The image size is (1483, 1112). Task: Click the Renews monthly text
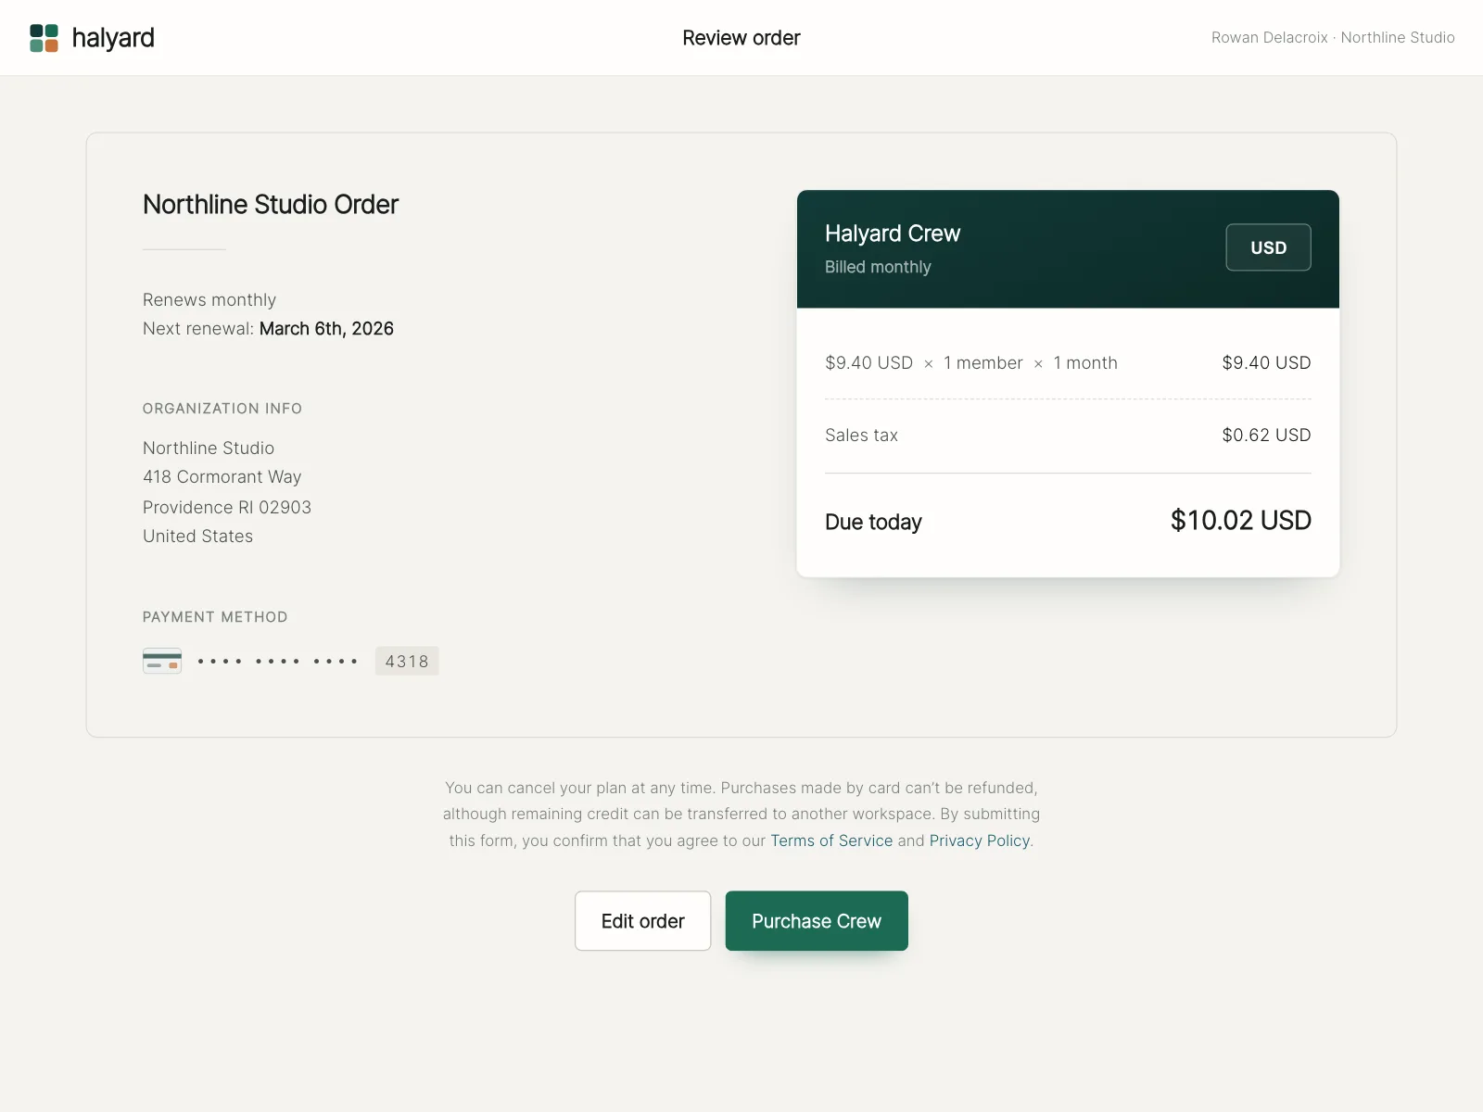point(209,300)
